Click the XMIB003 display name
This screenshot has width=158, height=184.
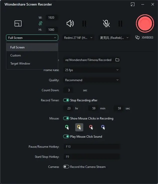pos(147,38)
